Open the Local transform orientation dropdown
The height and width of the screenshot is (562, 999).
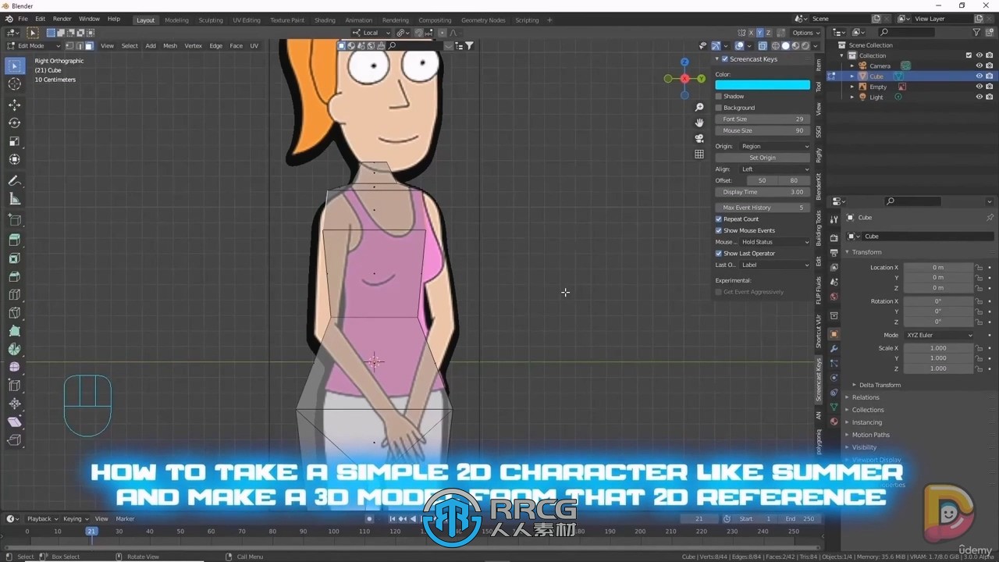(x=370, y=33)
